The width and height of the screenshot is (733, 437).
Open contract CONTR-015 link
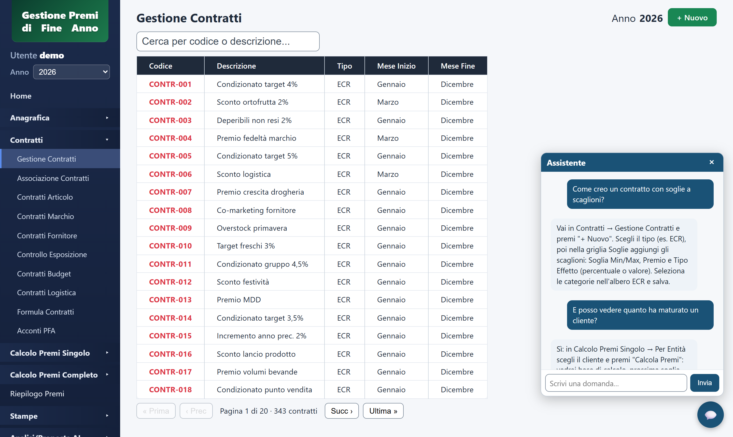170,336
